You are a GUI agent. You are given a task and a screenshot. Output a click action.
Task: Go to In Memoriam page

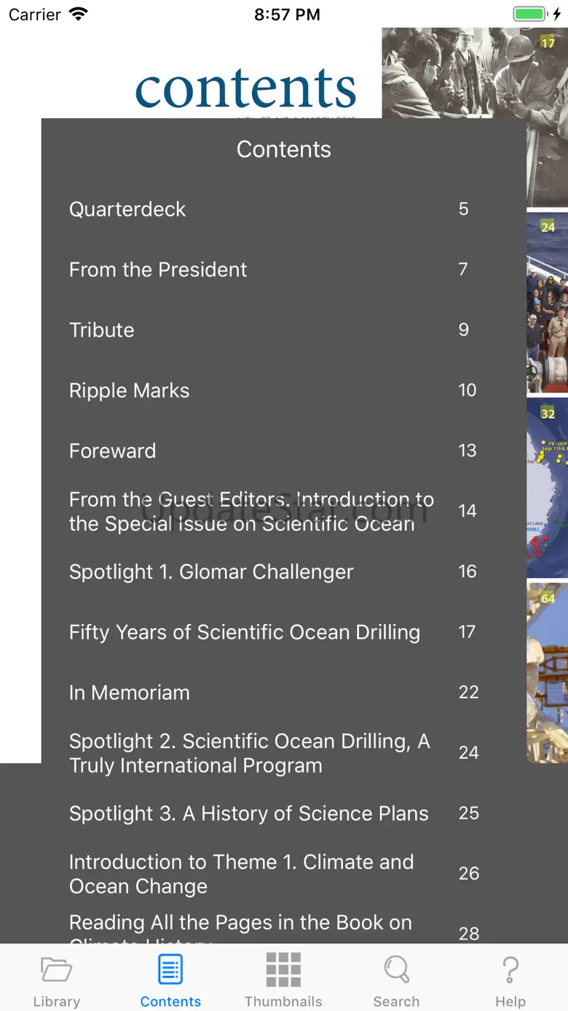tap(130, 693)
